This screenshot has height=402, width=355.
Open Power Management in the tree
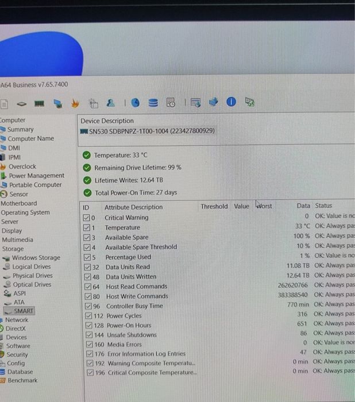(x=37, y=176)
